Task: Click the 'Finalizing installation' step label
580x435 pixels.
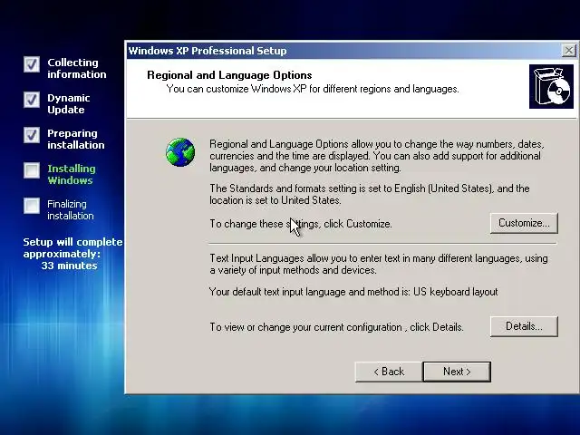Action: 71,209
